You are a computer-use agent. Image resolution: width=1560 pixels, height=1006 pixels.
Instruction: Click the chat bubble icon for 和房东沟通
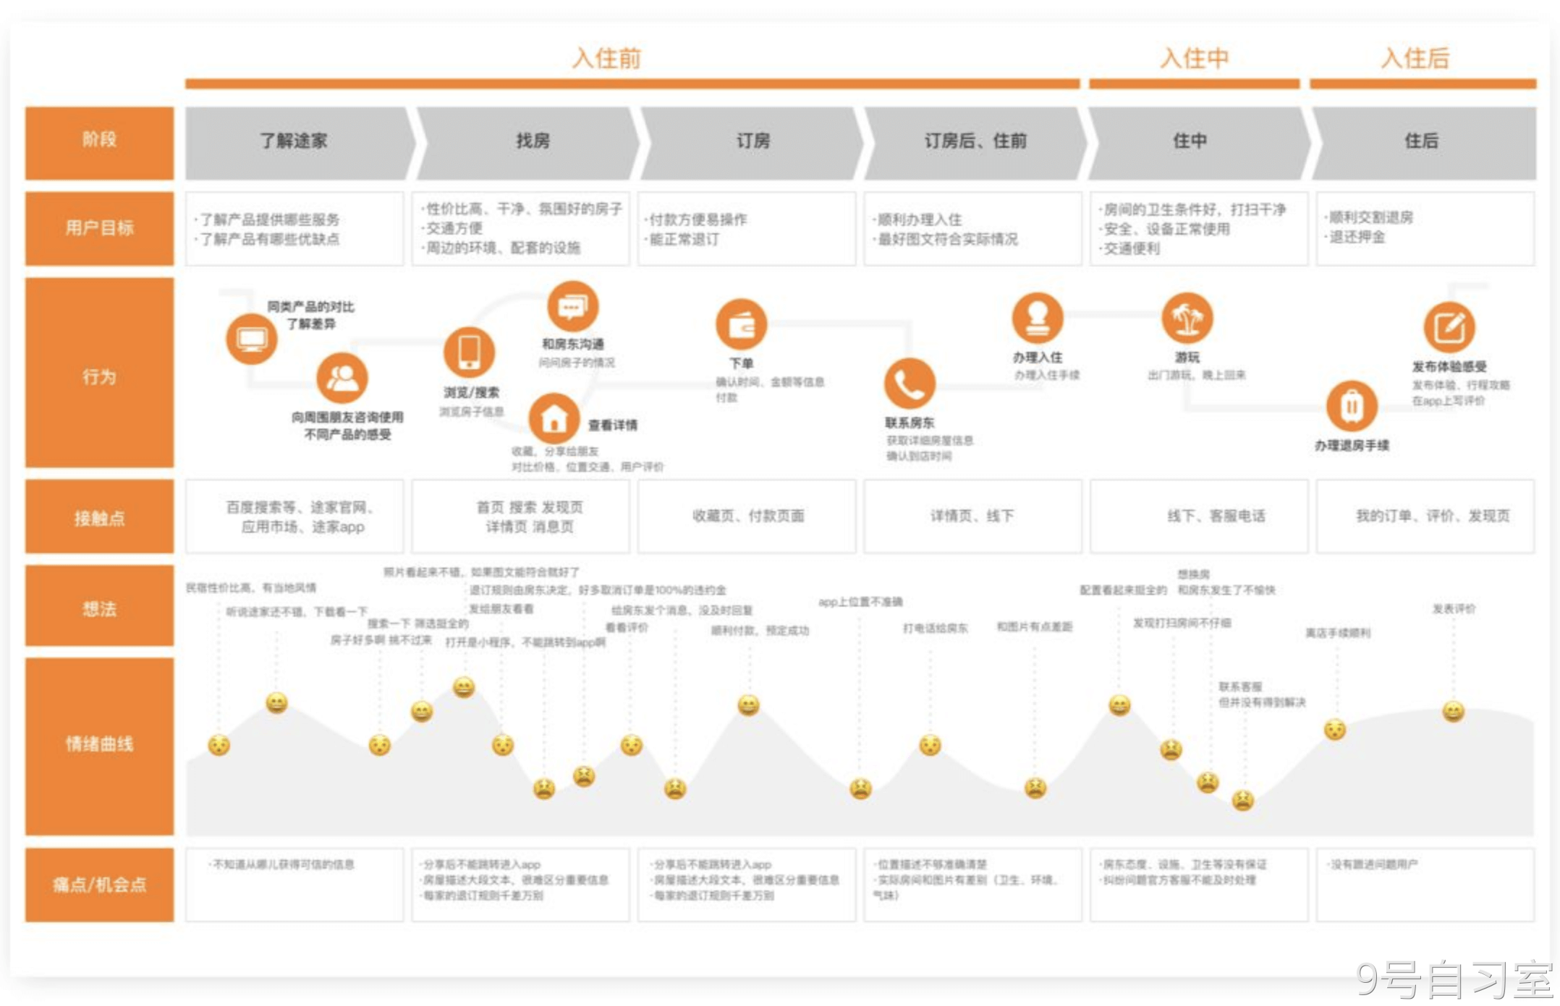pyautogui.click(x=572, y=307)
